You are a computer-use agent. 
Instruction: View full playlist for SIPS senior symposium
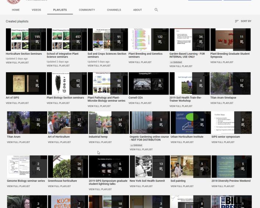tap(223, 142)
